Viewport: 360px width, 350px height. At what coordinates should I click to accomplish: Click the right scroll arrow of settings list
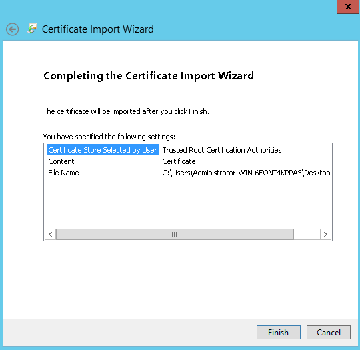[x=325, y=234]
